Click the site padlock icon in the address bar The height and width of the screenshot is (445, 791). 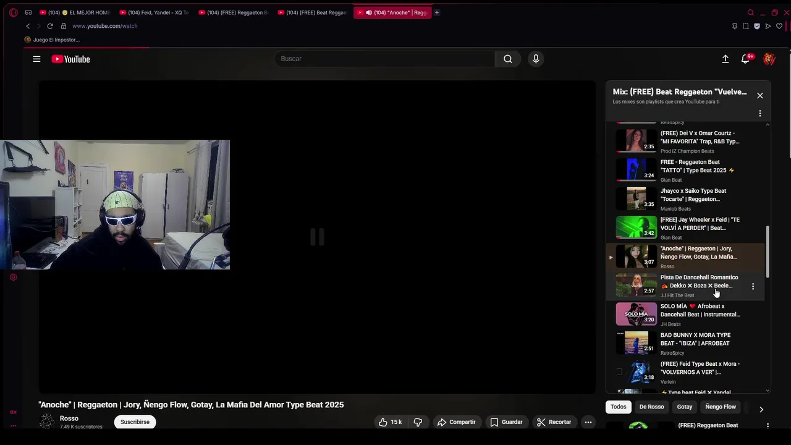tap(64, 26)
